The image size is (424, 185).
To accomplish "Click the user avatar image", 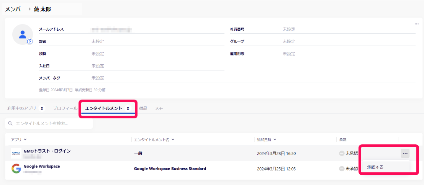I will (x=23, y=34).
